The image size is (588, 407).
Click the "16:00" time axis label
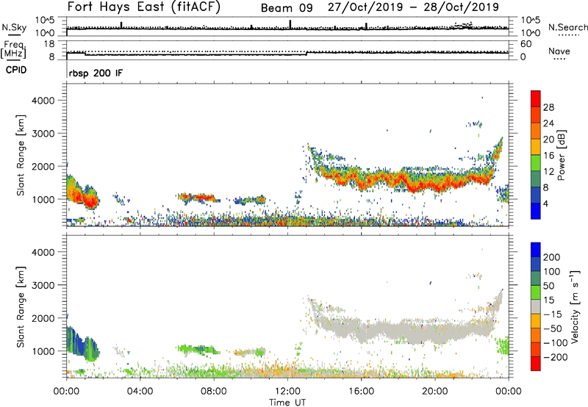coord(361,392)
